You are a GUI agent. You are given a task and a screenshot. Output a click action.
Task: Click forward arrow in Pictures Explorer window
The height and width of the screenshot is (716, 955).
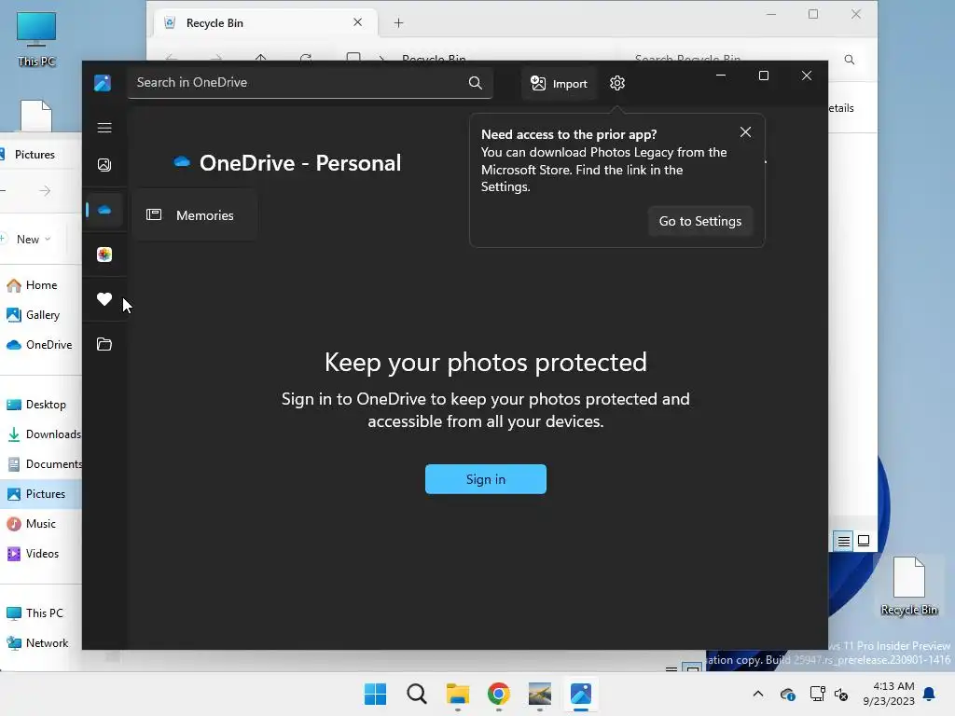tap(45, 190)
